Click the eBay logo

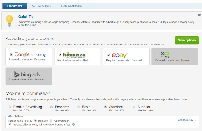(x=119, y=55)
